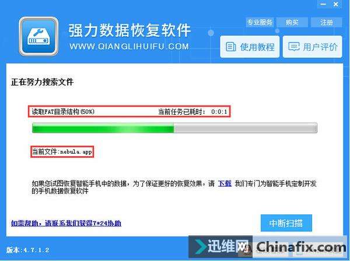Click the chat bubble icon beside 用户评价
This screenshot has height=261, width=350.
[x=294, y=47]
